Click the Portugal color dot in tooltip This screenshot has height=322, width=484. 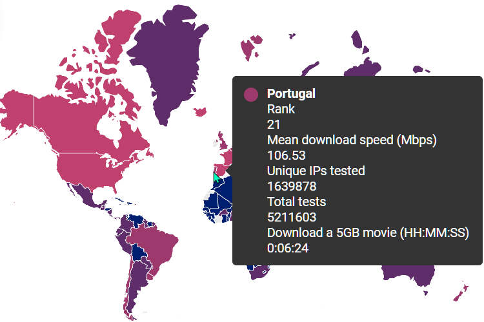[x=251, y=95]
